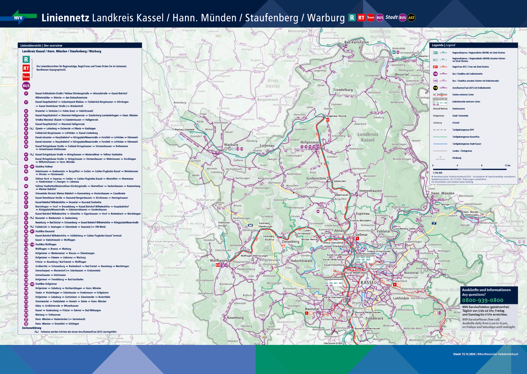Click the line 30 badge in the overview
Image resolution: width=527 pixels, height=374 pixels.
coord(26,115)
